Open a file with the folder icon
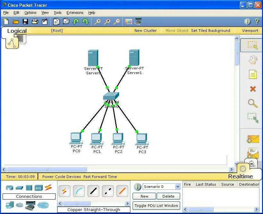The image size is (263, 214). pyautogui.click(x=16, y=22)
